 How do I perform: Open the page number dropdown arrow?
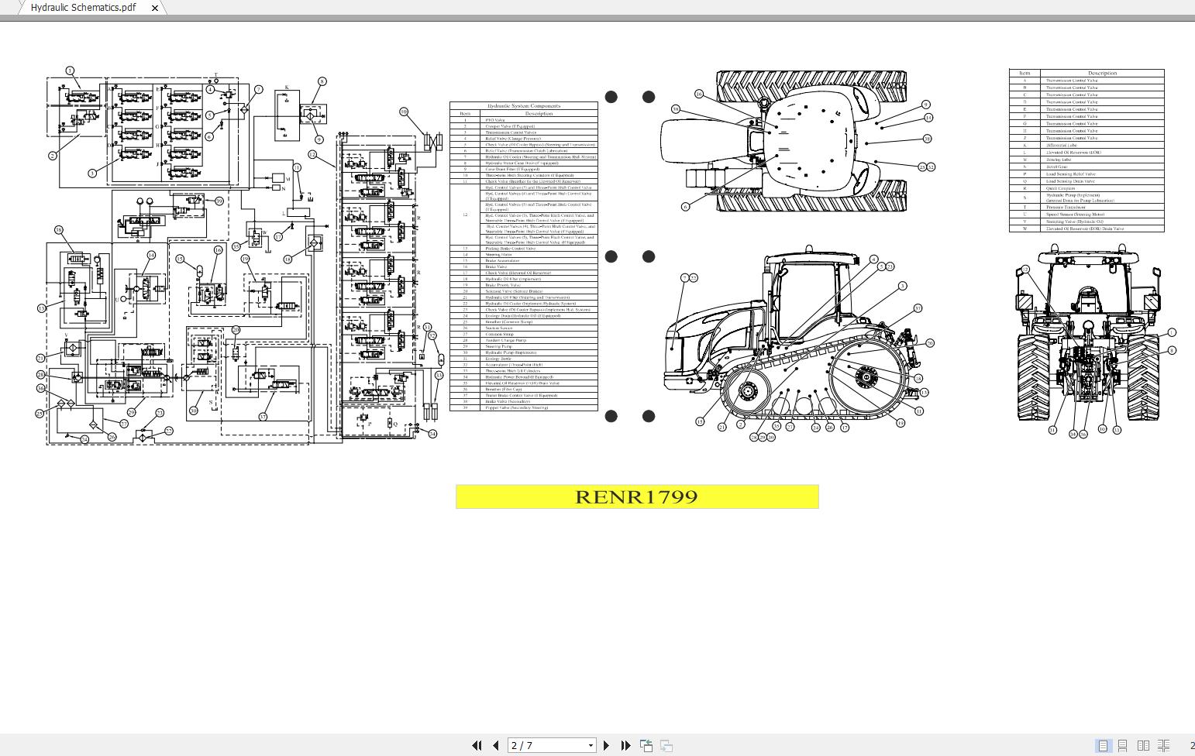[591, 746]
